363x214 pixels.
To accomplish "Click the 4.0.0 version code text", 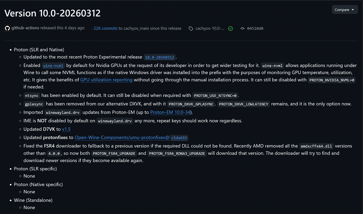I will tap(53, 153).
